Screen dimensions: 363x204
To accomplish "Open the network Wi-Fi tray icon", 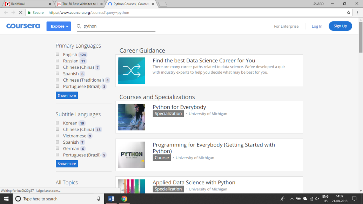I will point(311,199).
